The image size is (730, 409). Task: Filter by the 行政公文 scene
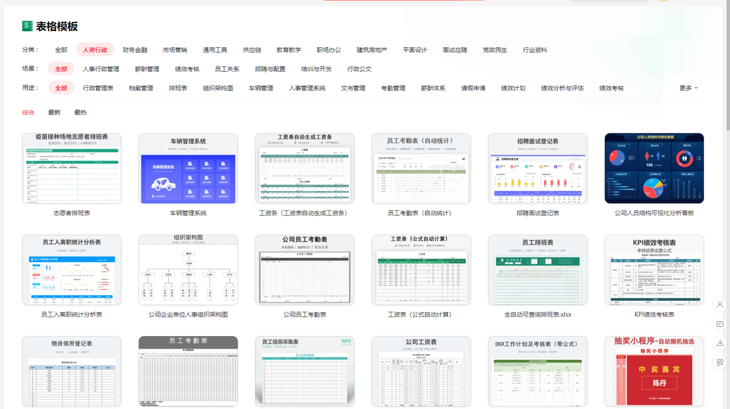pyautogui.click(x=359, y=69)
